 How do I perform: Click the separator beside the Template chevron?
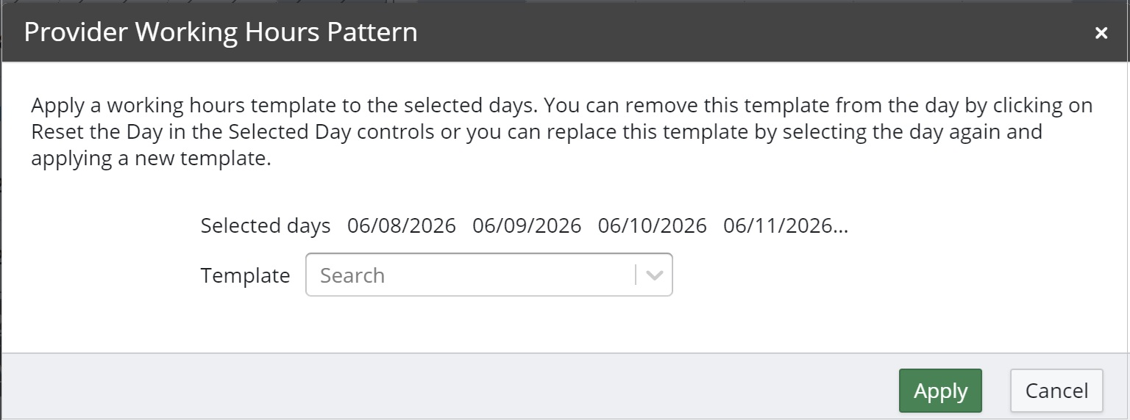tap(636, 275)
